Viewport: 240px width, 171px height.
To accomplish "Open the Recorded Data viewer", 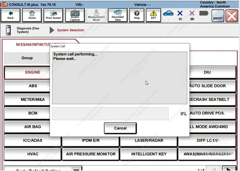I will [117, 15].
